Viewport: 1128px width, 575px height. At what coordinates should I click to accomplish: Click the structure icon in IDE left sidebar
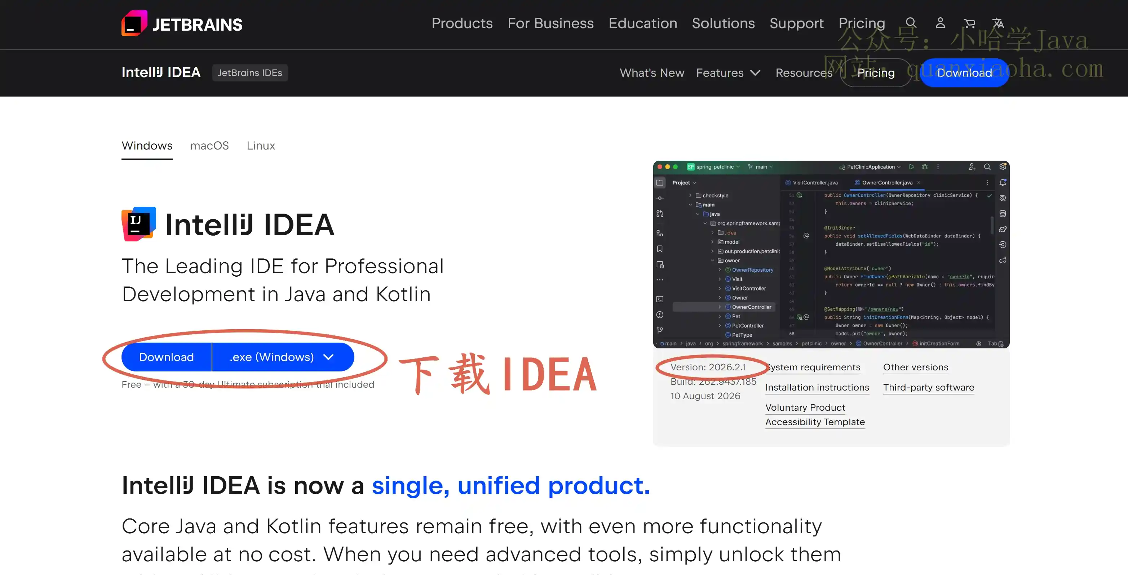click(x=660, y=234)
